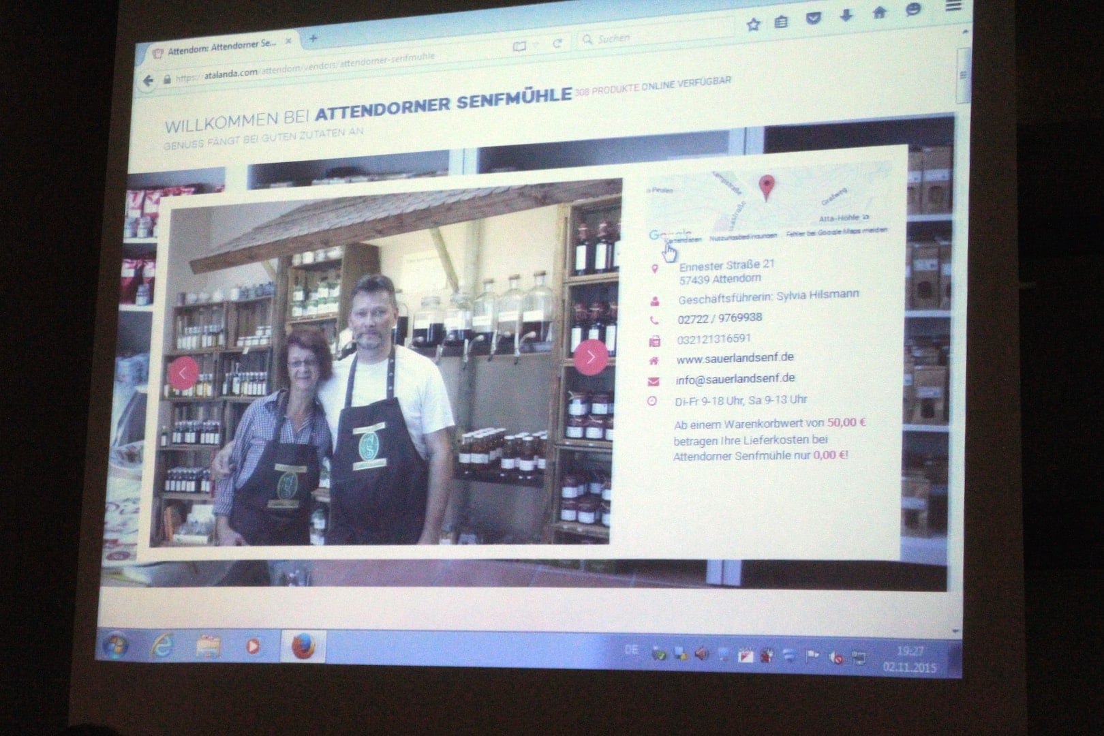This screenshot has width=1104, height=736.
Task: Click the red map pin on the Google map
Action: [x=767, y=187]
